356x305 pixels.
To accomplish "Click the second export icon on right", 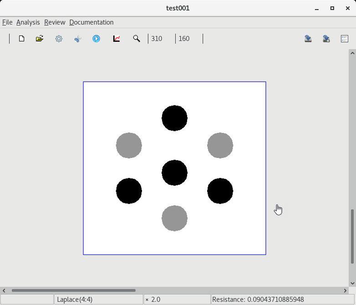I will click(326, 39).
